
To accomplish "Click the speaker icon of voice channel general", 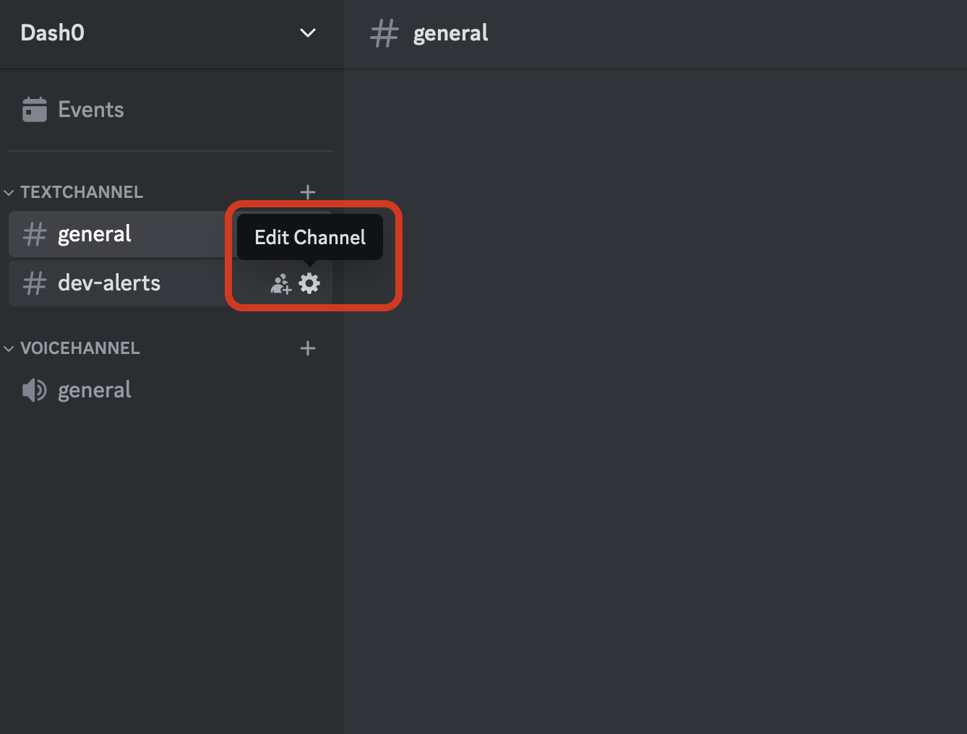I will (34, 390).
